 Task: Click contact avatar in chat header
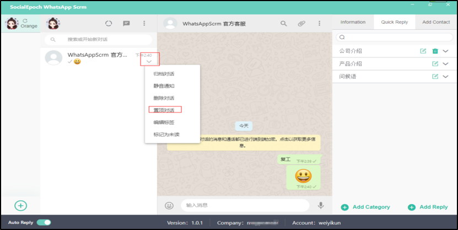click(170, 23)
